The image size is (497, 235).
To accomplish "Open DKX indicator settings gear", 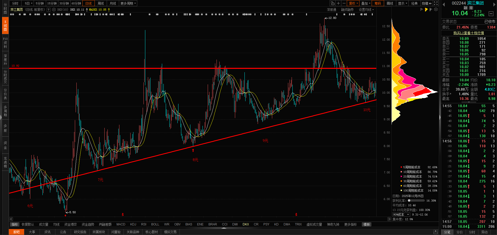I will tap(54, 10).
